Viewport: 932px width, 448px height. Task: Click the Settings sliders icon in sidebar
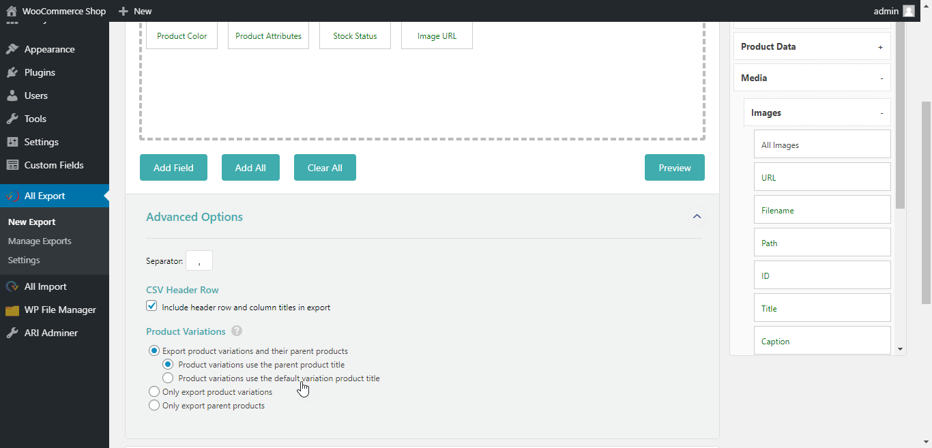click(x=12, y=142)
